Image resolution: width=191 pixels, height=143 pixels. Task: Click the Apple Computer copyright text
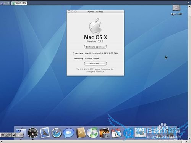tap(95, 71)
